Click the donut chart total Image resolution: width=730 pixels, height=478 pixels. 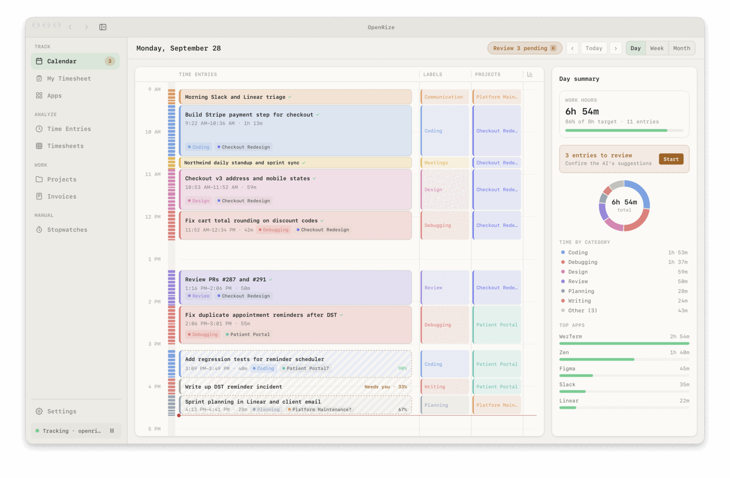(624, 205)
